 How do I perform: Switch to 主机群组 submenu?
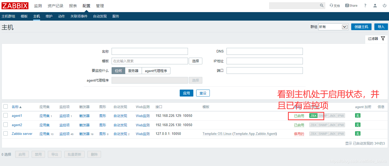(x=8, y=16)
